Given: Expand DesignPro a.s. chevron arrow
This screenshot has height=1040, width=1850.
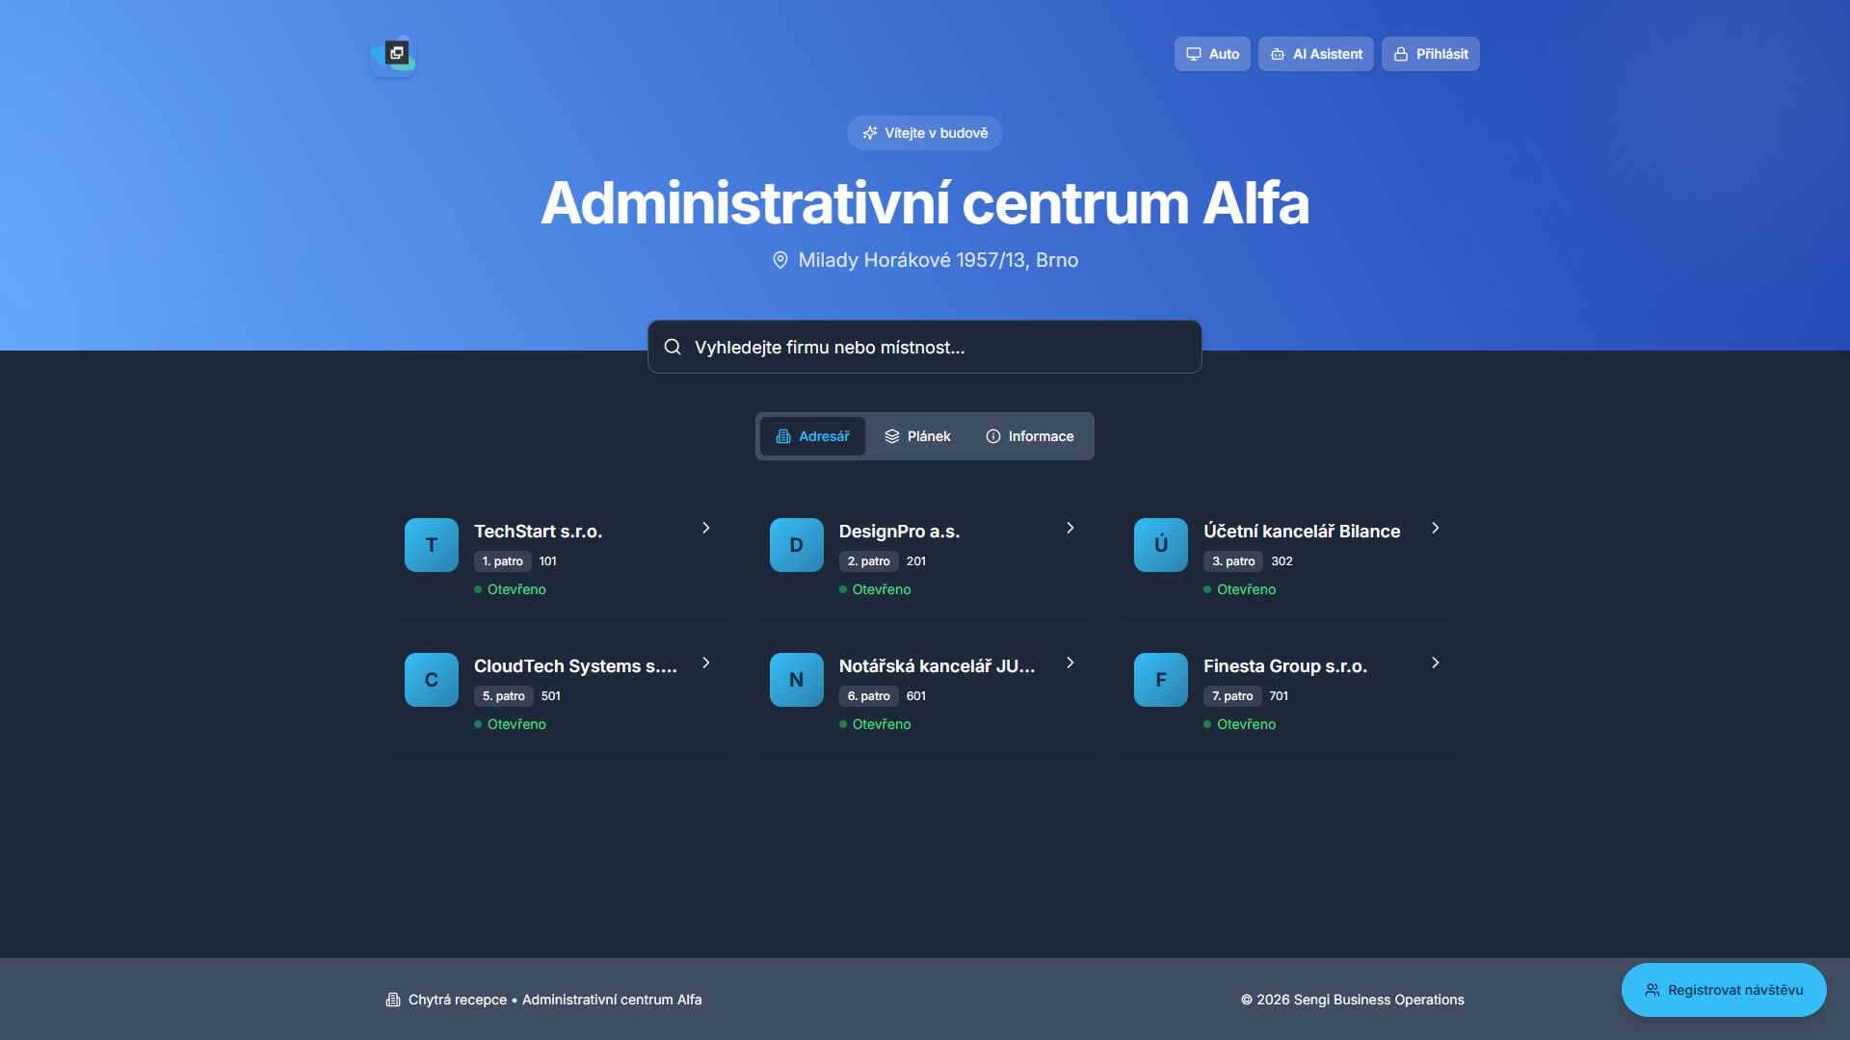Looking at the screenshot, I should 1070,528.
